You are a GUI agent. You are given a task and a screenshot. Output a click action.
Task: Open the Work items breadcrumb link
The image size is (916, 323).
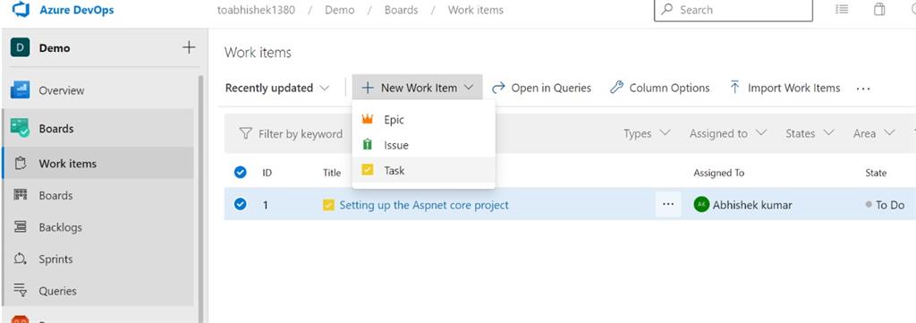[476, 10]
